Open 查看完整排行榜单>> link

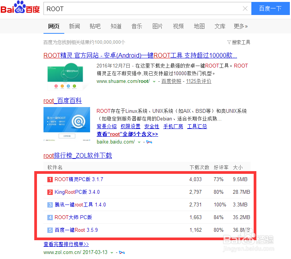(x=66, y=244)
